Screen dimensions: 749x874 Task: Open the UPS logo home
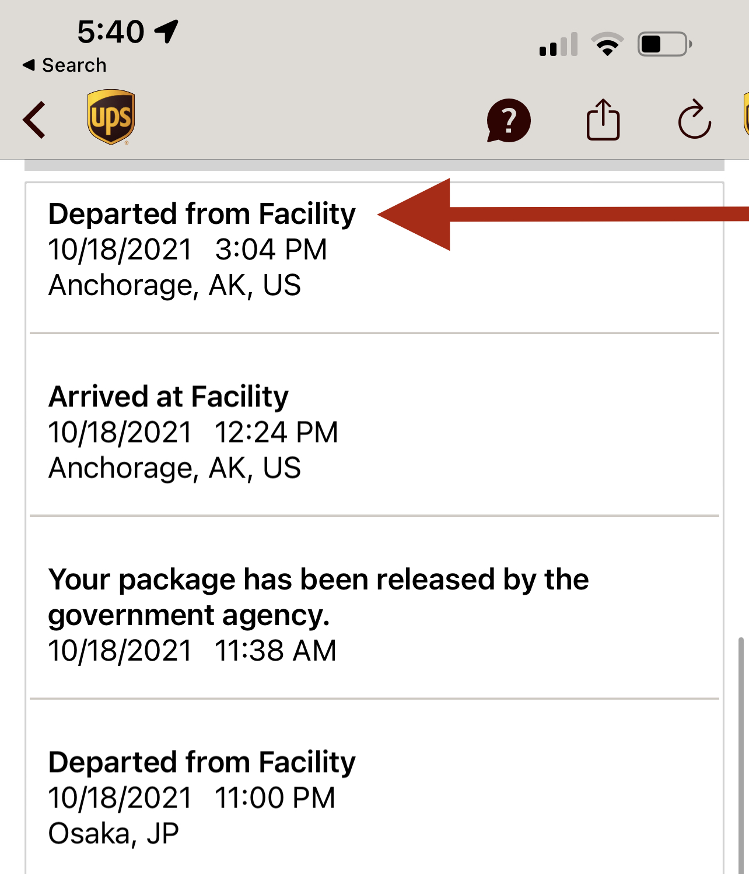pos(111,117)
